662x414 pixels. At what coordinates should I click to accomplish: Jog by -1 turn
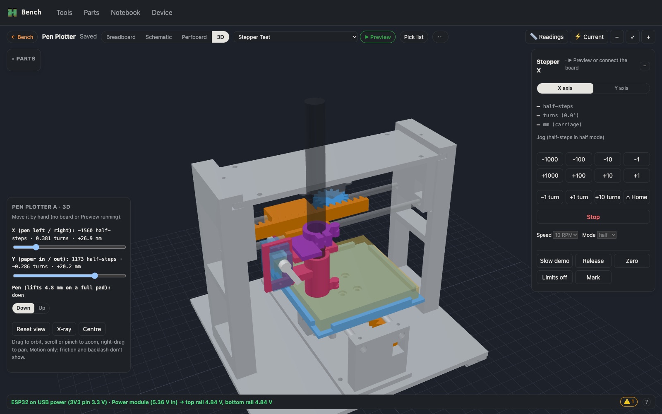click(549, 197)
